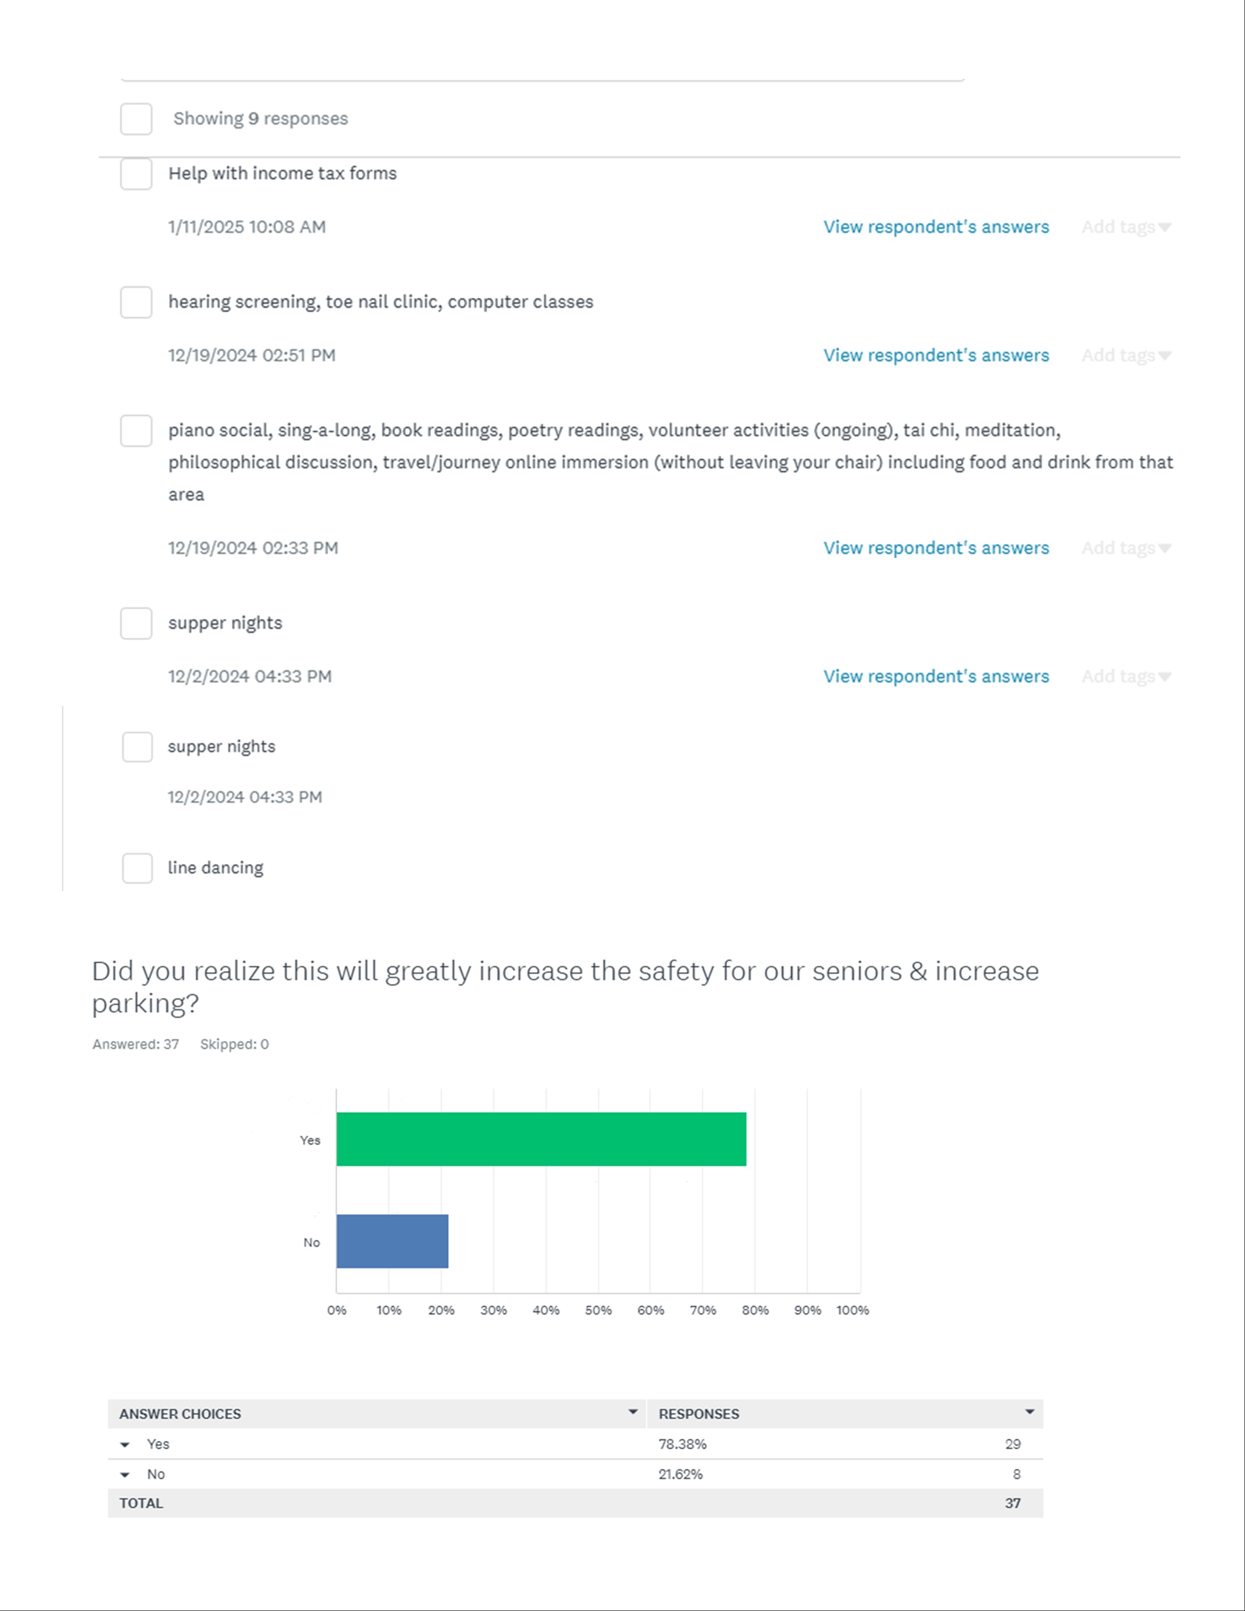
Task: Click the 78.38% Yes response value
Action: pyautogui.click(x=682, y=1445)
